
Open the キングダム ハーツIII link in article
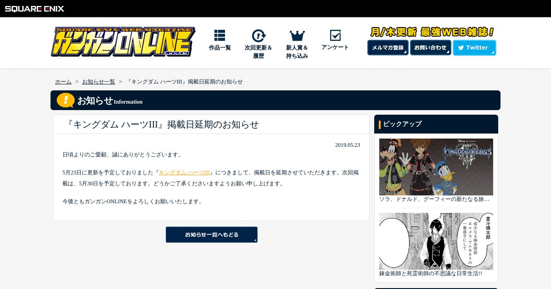point(184,172)
